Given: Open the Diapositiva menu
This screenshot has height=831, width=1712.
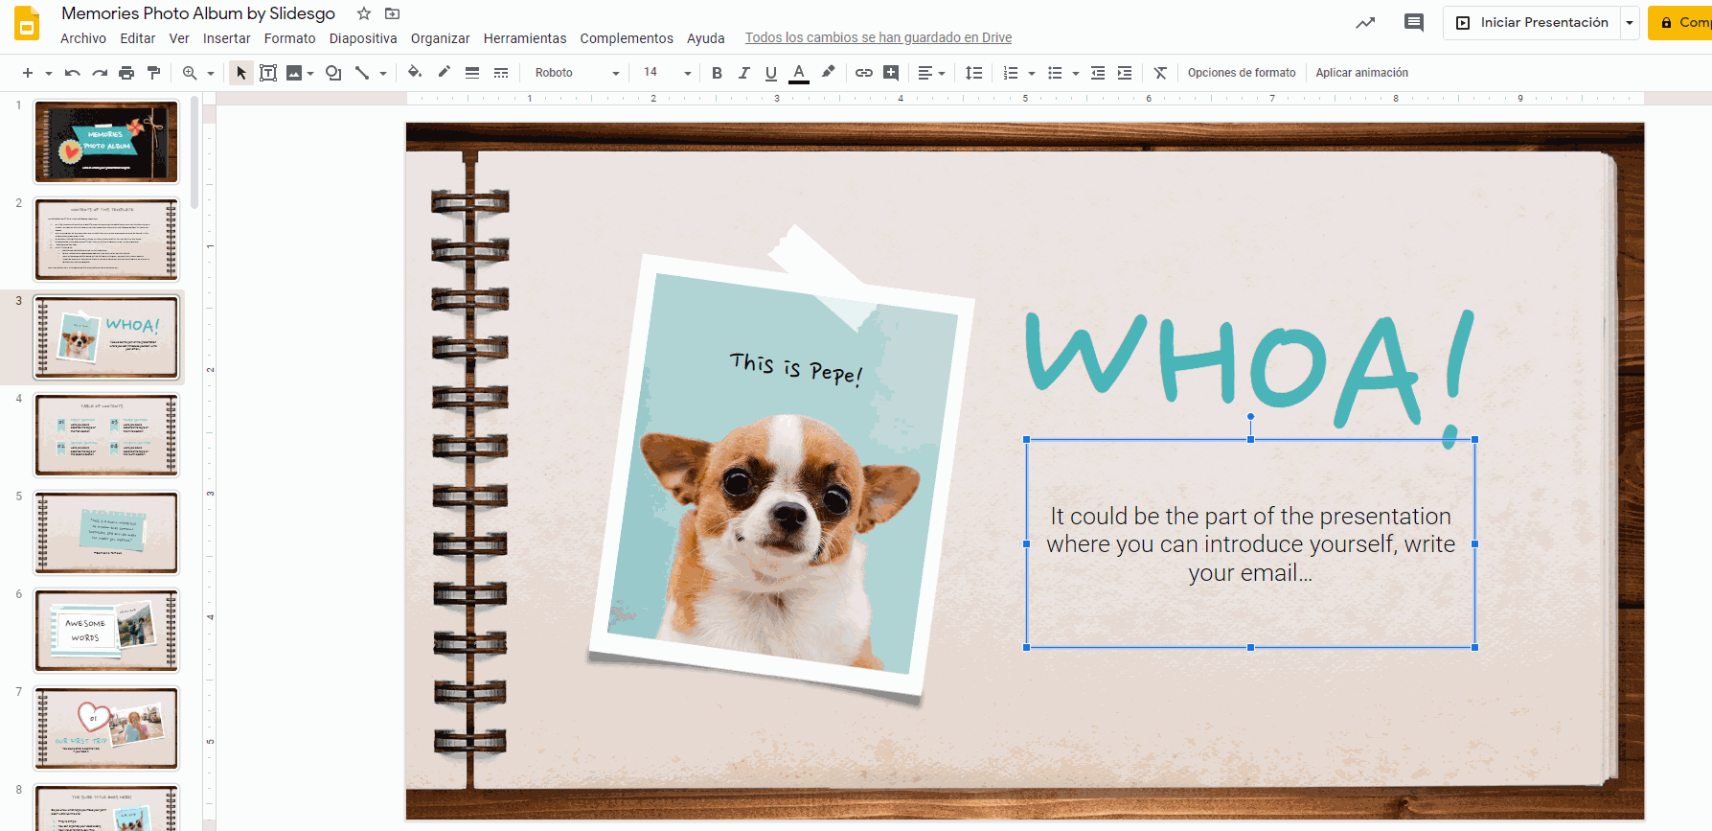Looking at the screenshot, I should coord(363,38).
